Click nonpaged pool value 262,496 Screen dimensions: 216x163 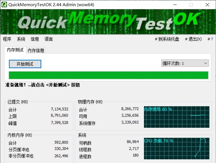coord(61,156)
